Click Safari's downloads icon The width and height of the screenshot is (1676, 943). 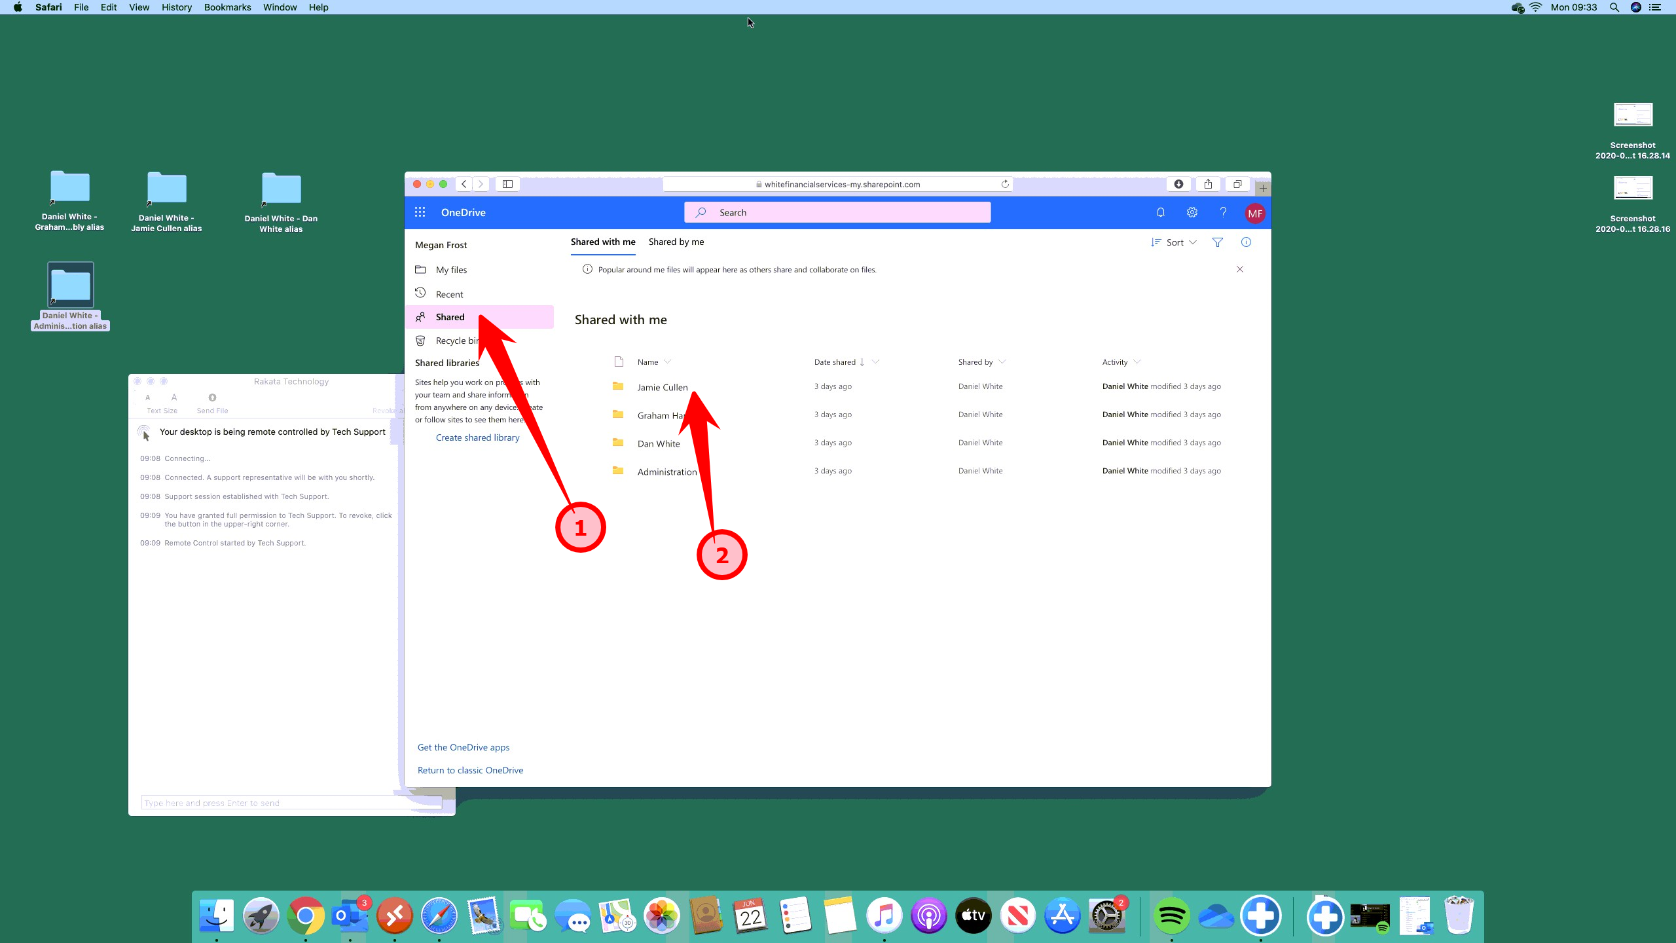point(1178,184)
